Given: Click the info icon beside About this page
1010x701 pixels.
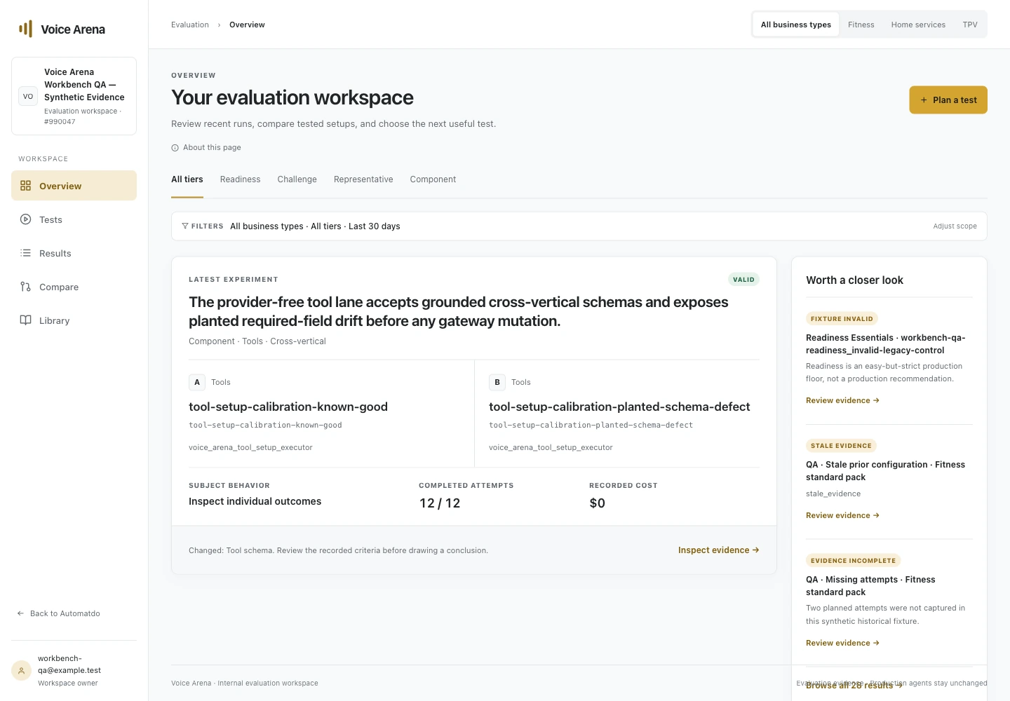Looking at the screenshot, I should click(x=175, y=148).
